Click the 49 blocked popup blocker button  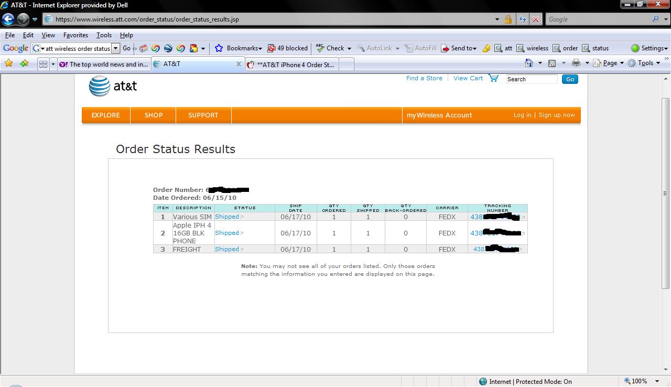click(287, 48)
